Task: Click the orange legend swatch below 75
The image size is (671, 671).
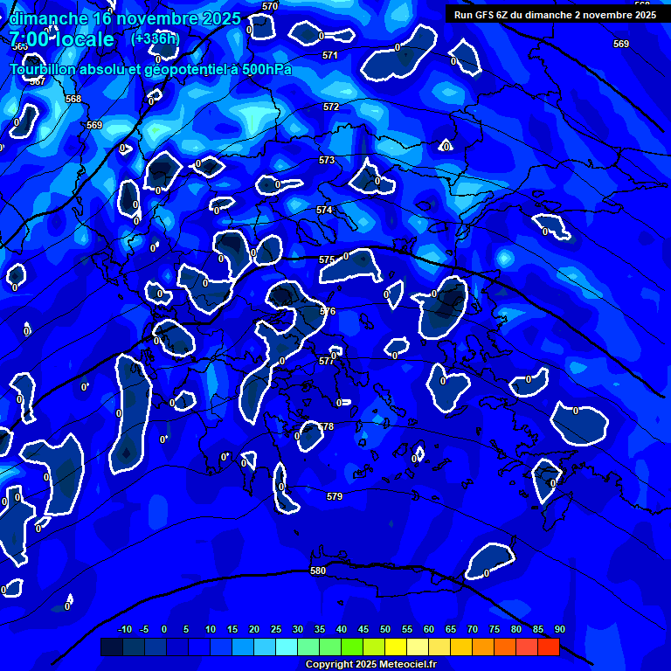Action: pos(505,647)
